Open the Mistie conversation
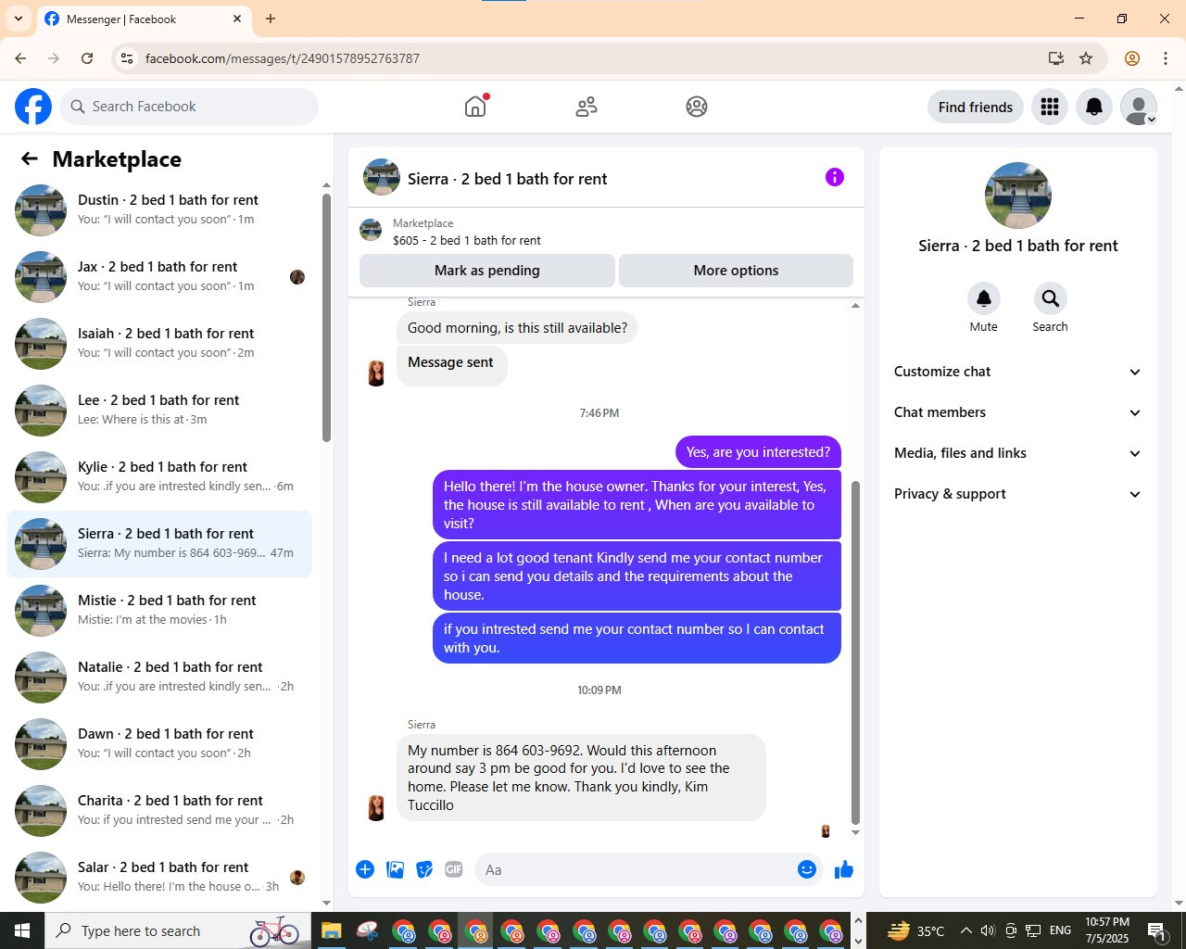This screenshot has width=1186, height=949. (x=159, y=611)
